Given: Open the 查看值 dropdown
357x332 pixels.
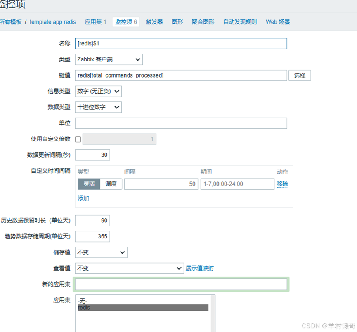Looking at the screenshot, I should [129, 268].
